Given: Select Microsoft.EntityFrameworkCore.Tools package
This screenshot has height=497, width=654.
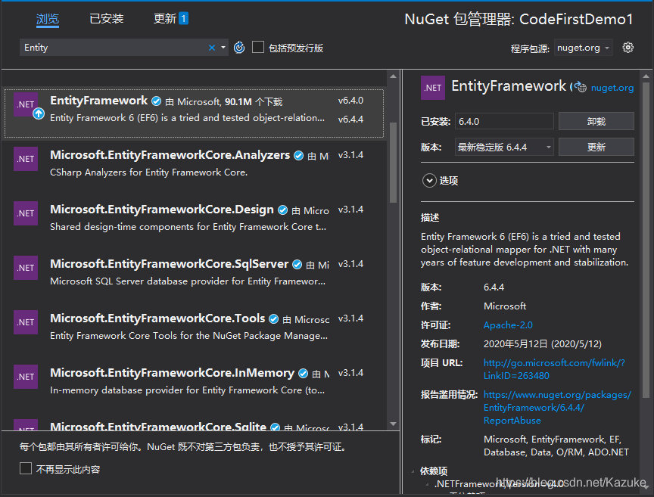Looking at the screenshot, I should click(x=194, y=327).
